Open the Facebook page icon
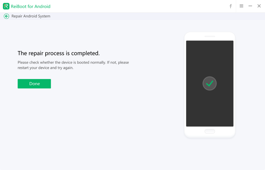Screen dimensions: 265x170 [x=230, y=6]
